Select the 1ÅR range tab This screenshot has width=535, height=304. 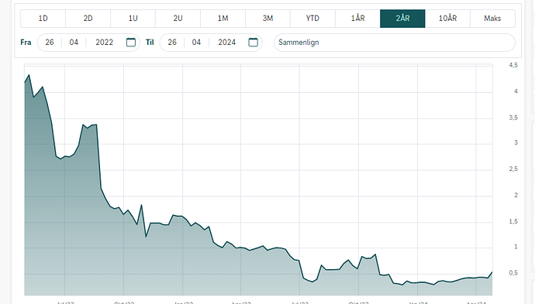[357, 19]
